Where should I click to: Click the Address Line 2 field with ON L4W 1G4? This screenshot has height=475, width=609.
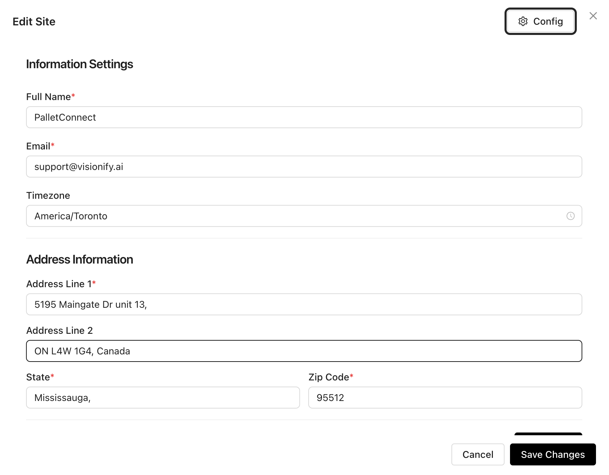304,351
